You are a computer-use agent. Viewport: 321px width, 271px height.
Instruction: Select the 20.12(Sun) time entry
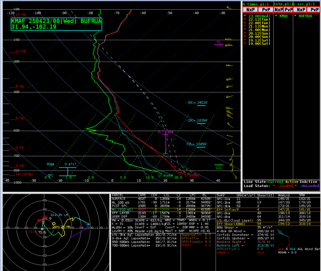pyautogui.click(x=257, y=33)
